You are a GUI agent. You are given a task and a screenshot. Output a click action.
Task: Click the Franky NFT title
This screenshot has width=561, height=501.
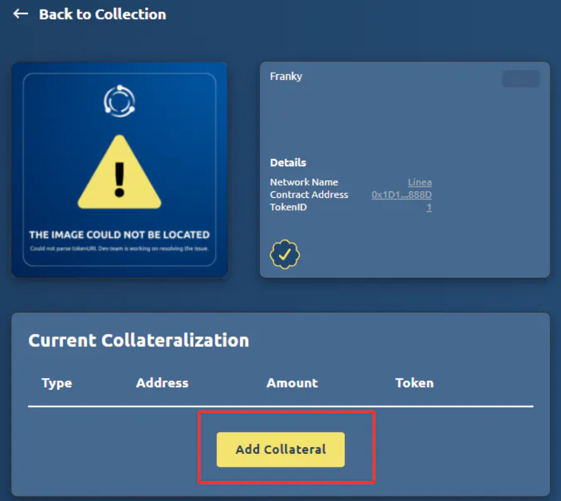pyautogui.click(x=286, y=76)
